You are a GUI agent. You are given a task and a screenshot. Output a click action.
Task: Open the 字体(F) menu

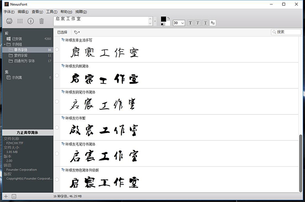coord(9,12)
